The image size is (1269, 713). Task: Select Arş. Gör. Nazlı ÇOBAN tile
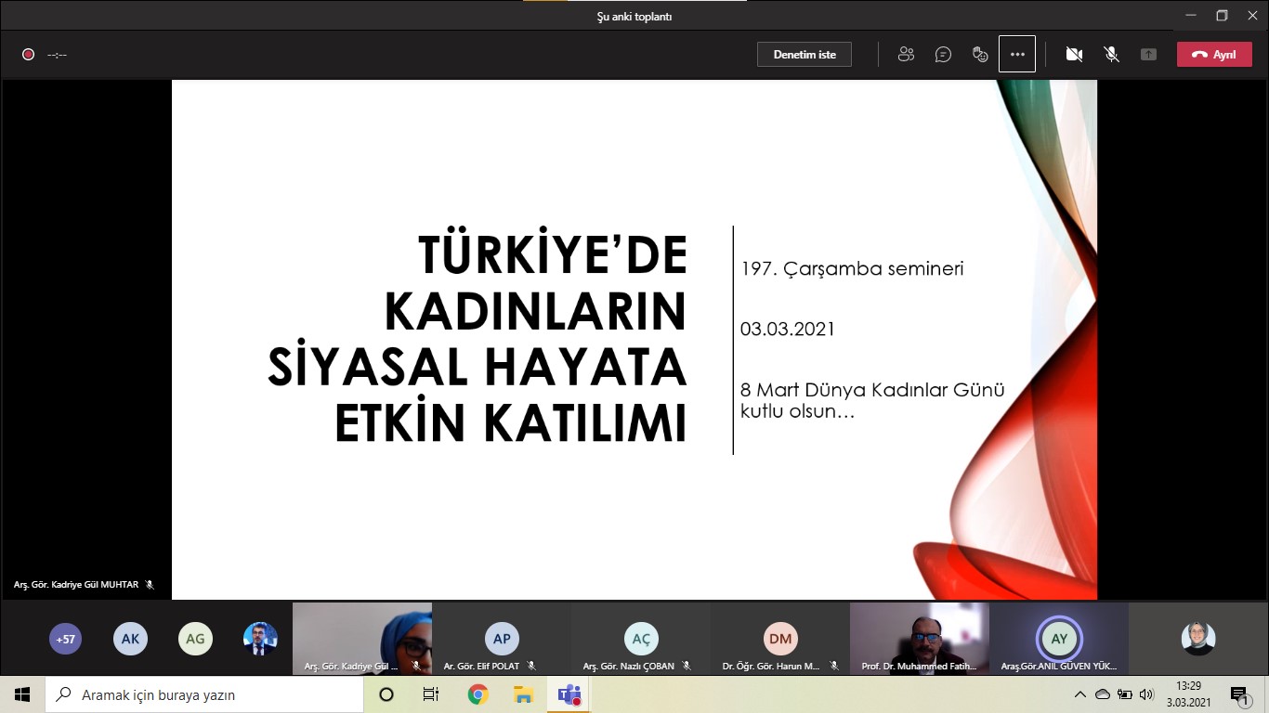click(641, 639)
